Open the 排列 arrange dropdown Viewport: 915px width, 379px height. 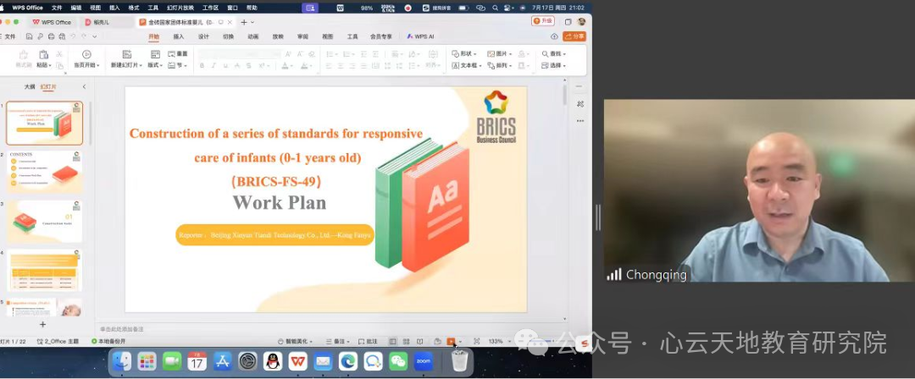pyautogui.click(x=500, y=65)
